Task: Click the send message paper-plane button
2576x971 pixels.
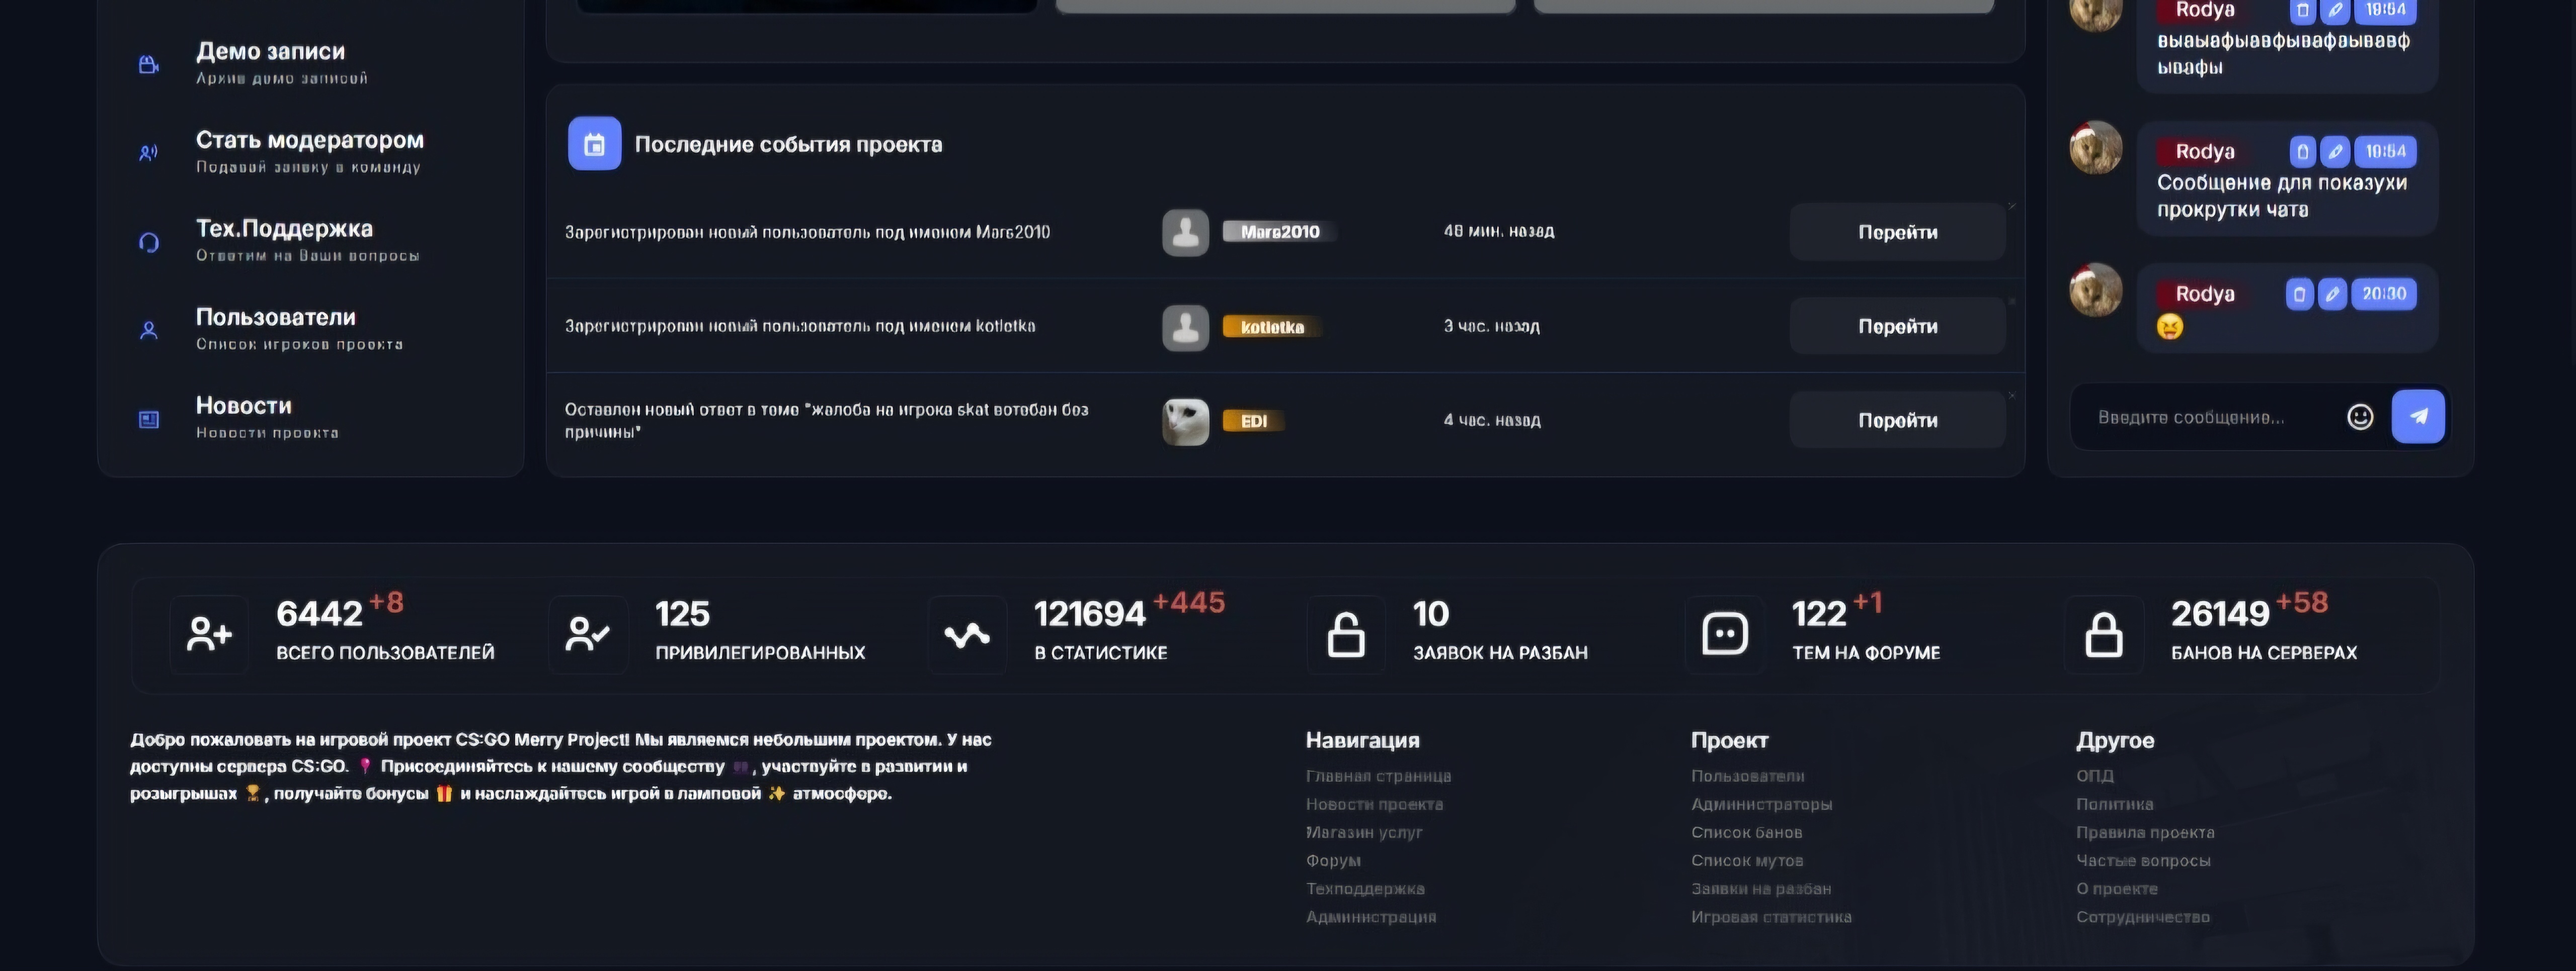Action: click(2417, 417)
